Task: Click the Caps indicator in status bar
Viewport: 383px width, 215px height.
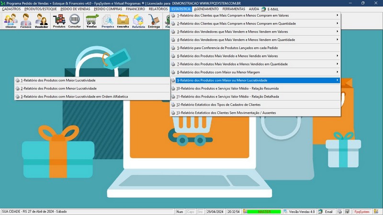Action: pos(191,212)
